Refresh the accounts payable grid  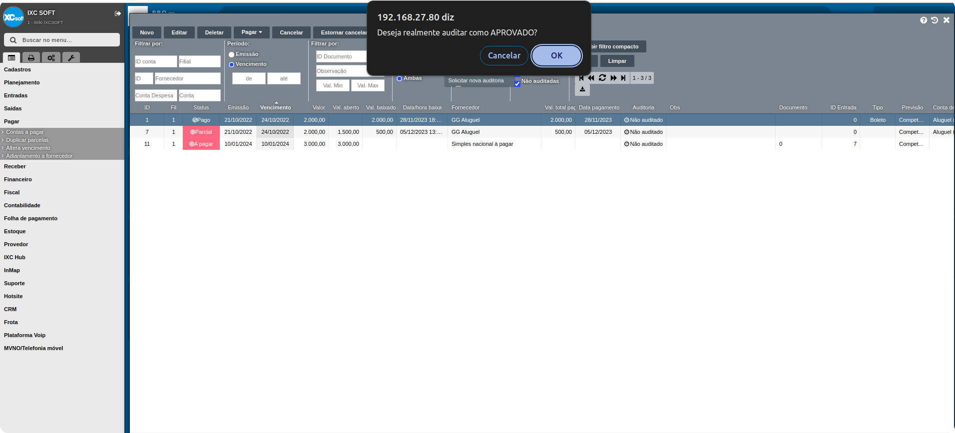(x=602, y=78)
